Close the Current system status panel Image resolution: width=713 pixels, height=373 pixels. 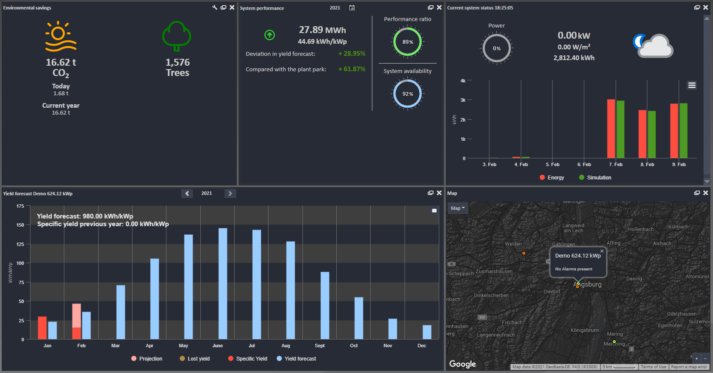(706, 7)
